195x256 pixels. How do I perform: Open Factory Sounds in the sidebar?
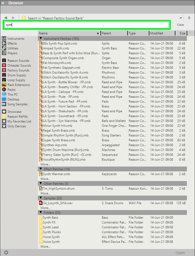[x=18, y=70]
